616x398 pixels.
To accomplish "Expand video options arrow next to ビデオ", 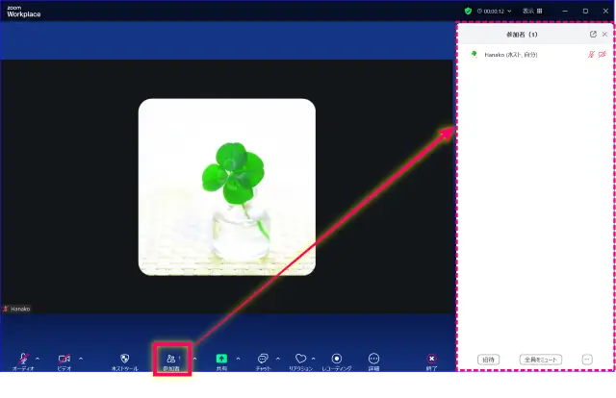I will [x=81, y=359].
